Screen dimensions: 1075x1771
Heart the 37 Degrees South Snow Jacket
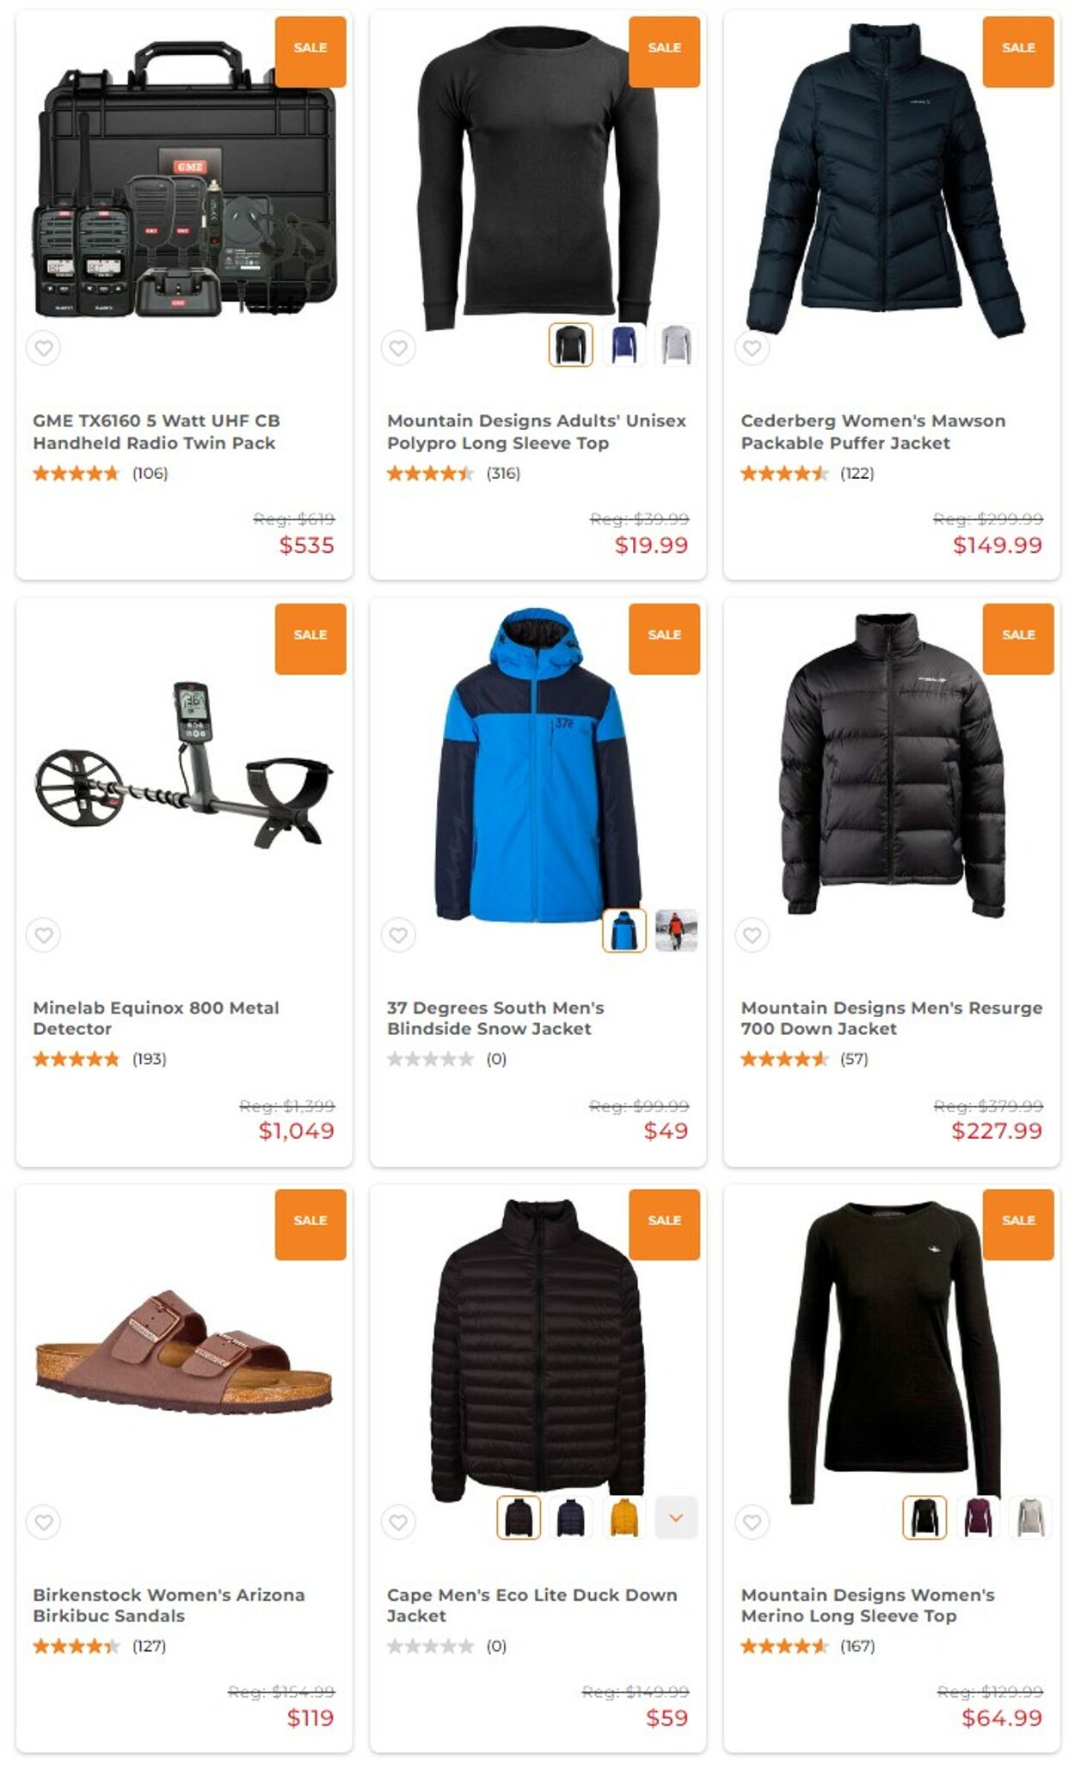398,935
